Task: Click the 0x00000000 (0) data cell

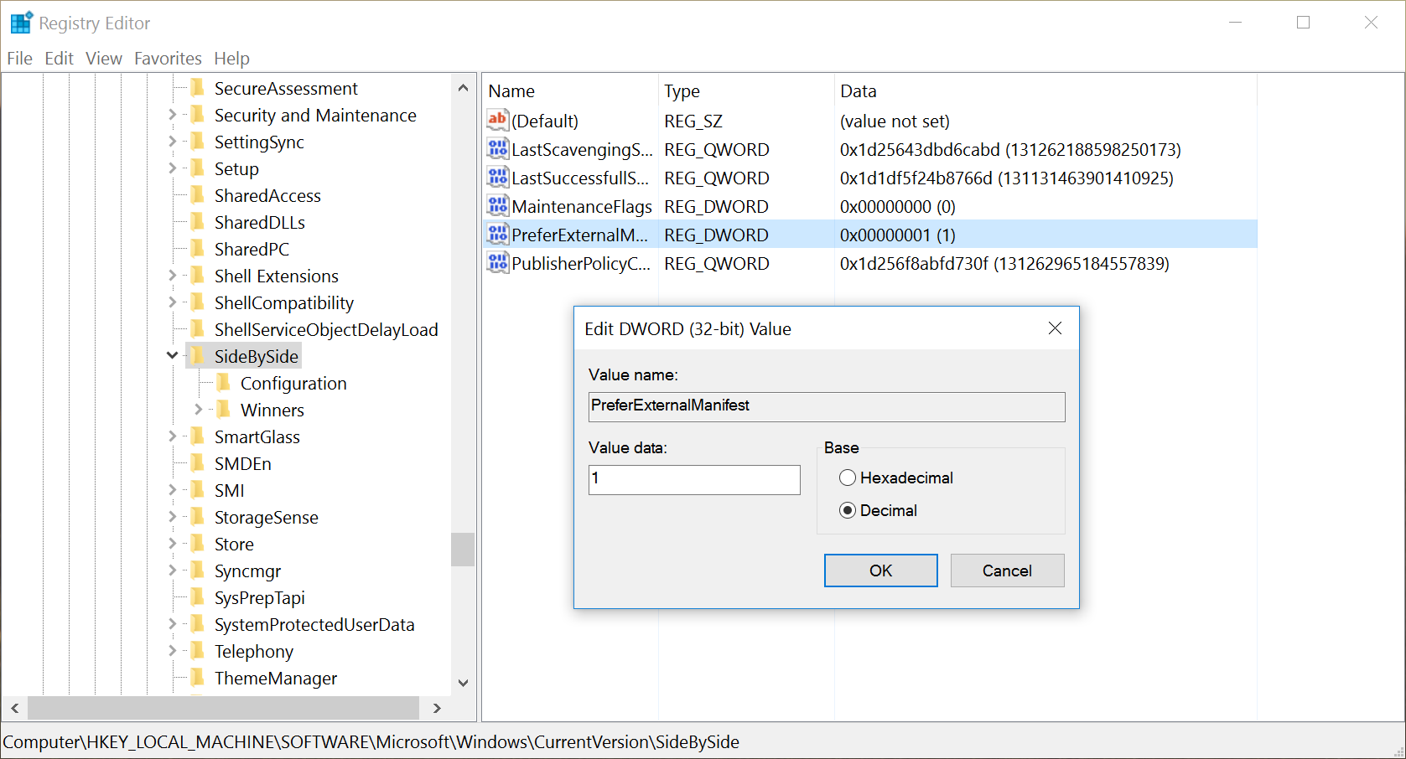Action: tap(897, 206)
